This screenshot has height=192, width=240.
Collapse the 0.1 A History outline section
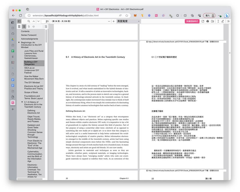coord(22,102)
